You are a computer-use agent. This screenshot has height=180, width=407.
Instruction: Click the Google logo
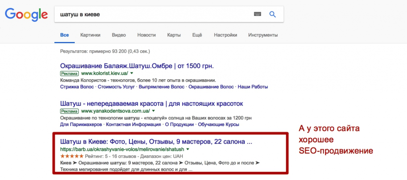(x=26, y=15)
